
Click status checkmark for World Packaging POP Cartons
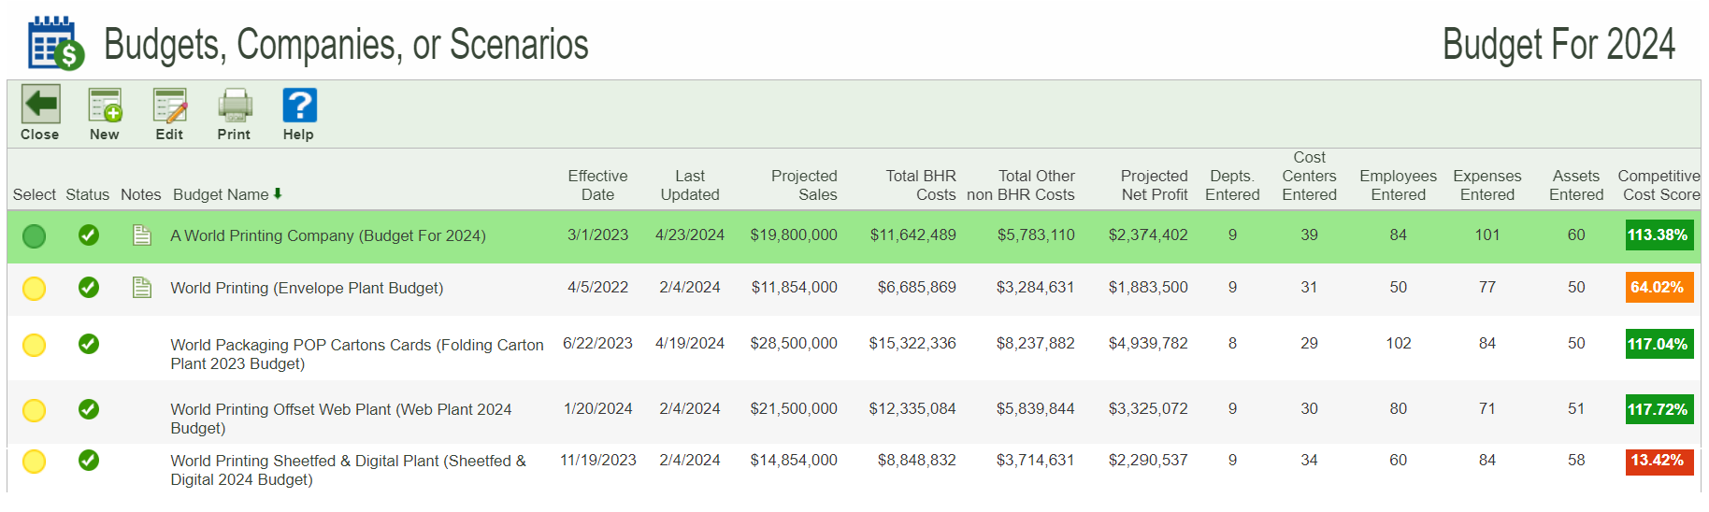89,344
